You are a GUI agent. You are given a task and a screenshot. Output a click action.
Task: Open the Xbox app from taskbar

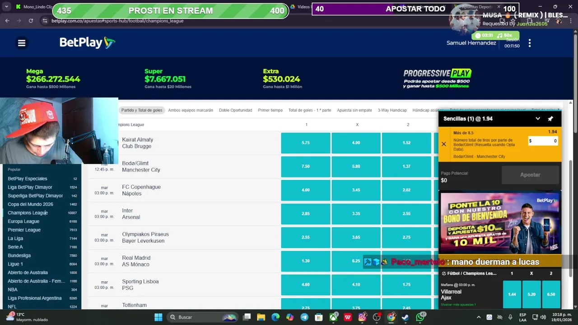pyautogui.click(x=333, y=317)
